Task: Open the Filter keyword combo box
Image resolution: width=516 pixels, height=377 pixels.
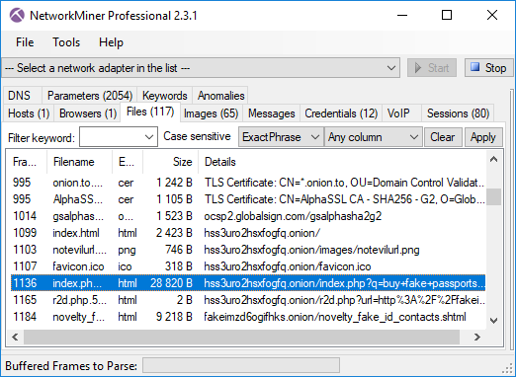Action: (119, 137)
